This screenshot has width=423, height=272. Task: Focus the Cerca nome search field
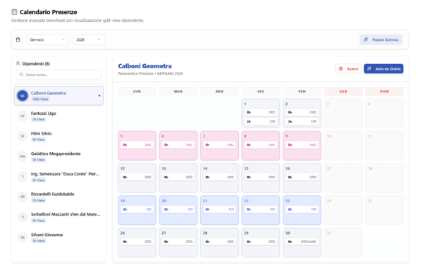pos(59,75)
